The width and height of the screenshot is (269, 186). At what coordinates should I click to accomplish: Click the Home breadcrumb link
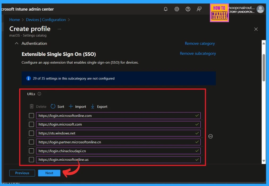click(15, 20)
